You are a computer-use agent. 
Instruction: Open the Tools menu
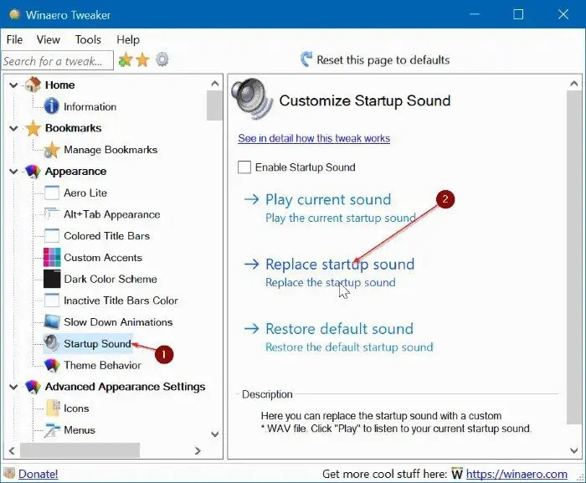88,39
